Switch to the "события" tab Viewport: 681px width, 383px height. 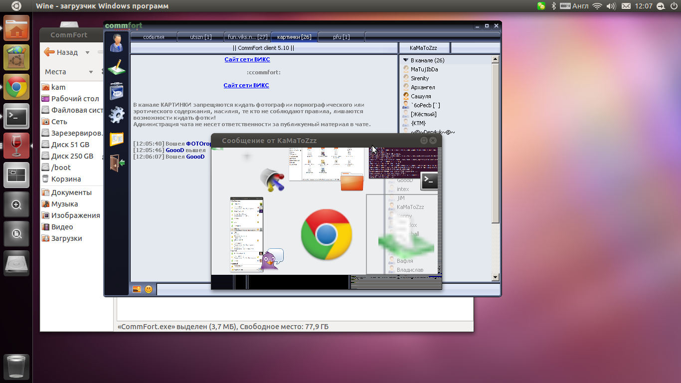154,37
